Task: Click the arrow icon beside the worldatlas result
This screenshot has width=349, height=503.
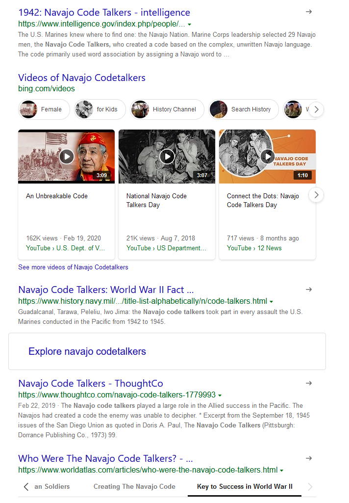Action: (x=309, y=458)
